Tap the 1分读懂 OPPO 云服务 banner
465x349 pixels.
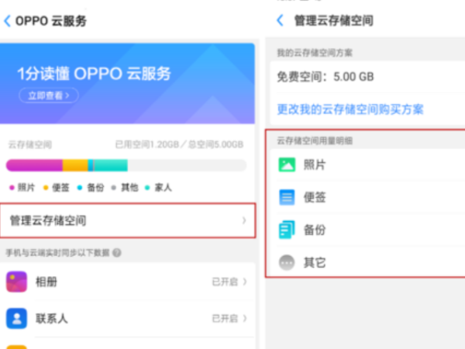[x=128, y=82]
